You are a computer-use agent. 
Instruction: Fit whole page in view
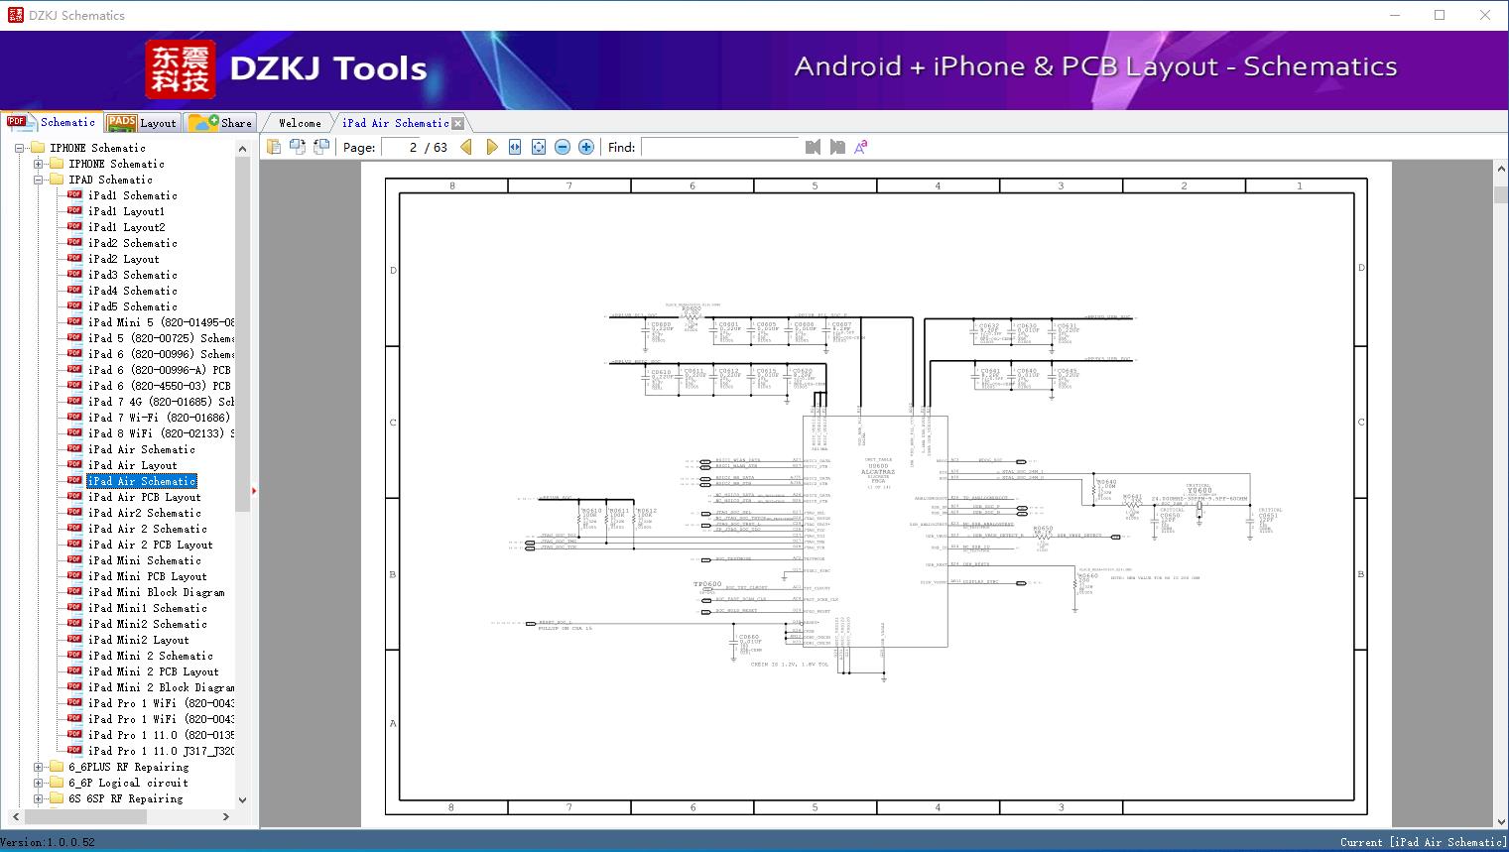click(x=539, y=147)
